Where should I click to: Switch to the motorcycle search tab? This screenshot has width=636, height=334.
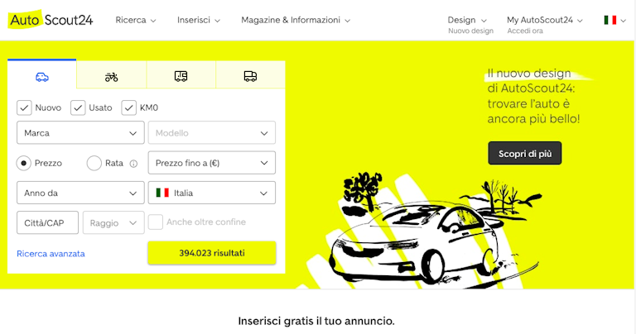(111, 76)
